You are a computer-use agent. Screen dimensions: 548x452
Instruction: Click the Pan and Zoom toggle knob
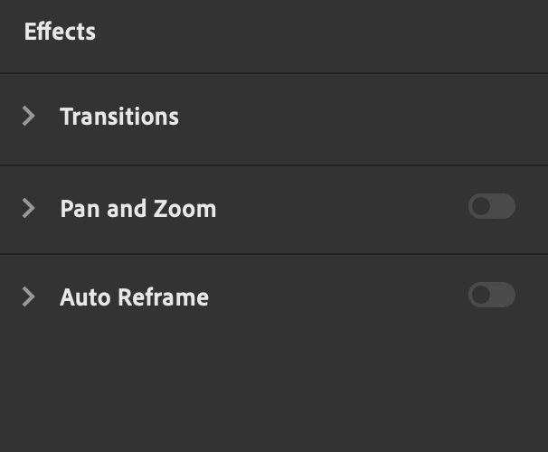tap(481, 207)
